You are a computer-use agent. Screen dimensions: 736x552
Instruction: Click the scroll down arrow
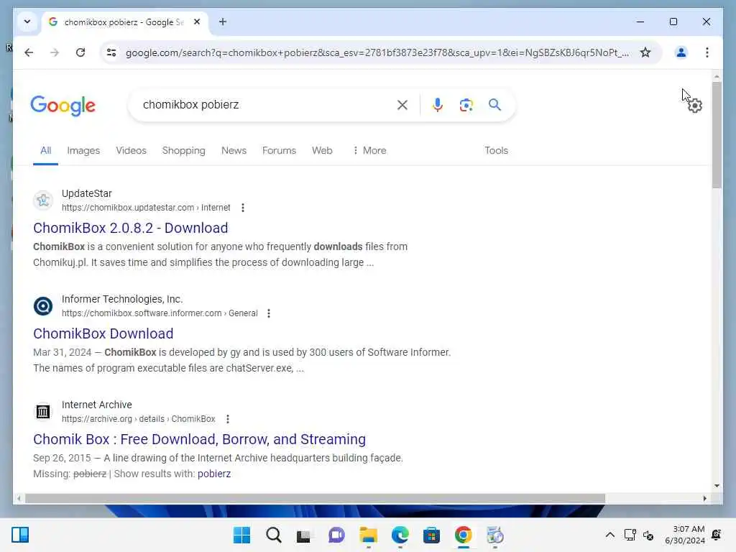pyautogui.click(x=717, y=485)
